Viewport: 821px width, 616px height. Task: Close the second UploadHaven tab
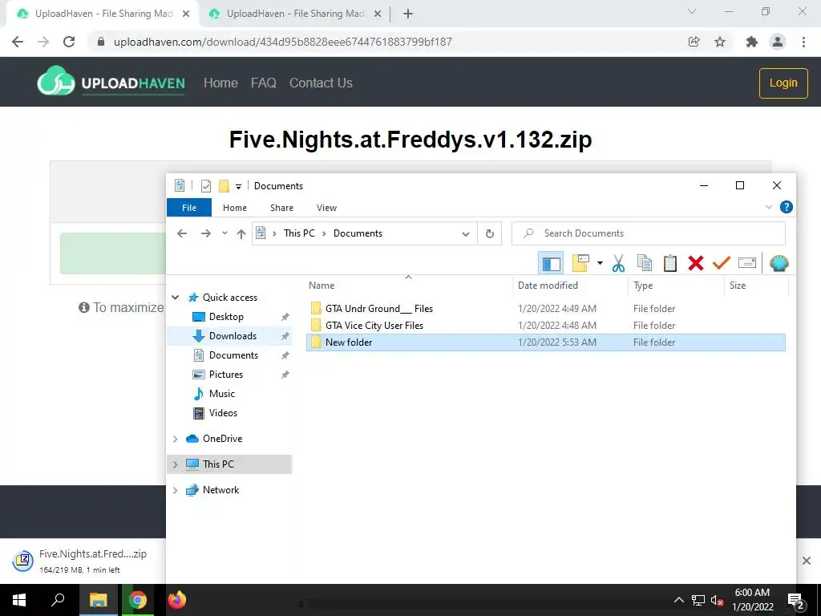click(x=378, y=14)
